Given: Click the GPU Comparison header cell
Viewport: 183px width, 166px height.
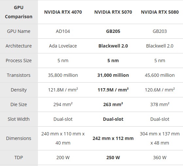Looking at the screenshot, I should pyautogui.click(x=19, y=12).
